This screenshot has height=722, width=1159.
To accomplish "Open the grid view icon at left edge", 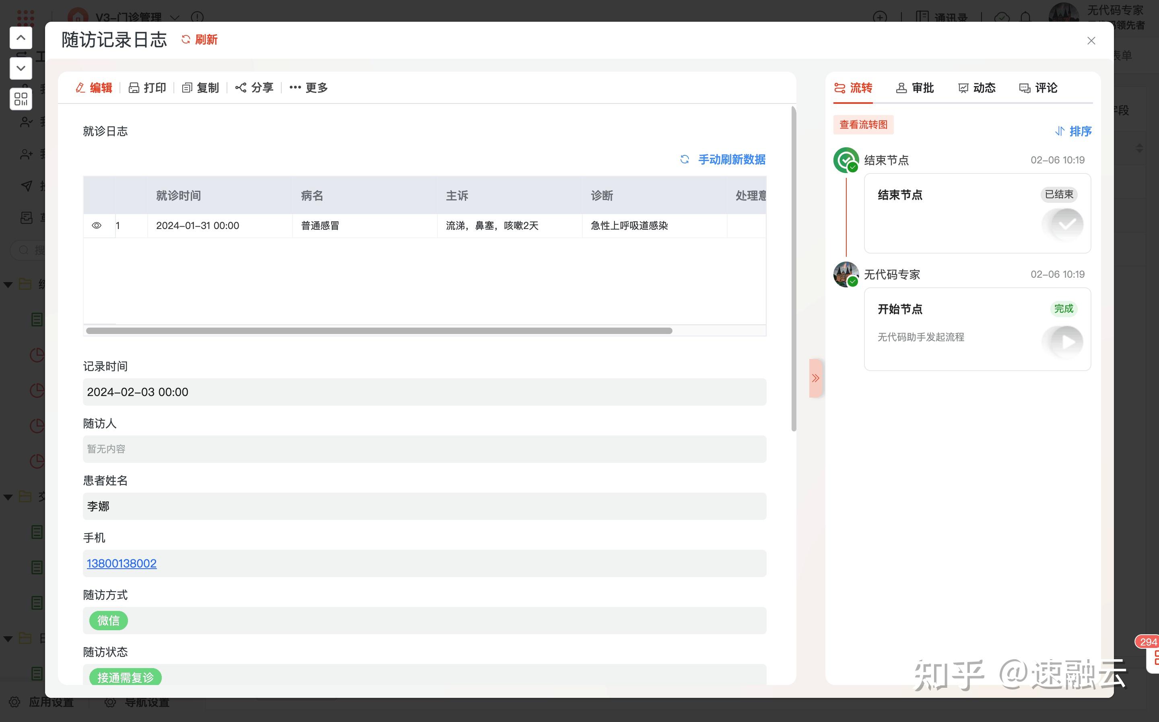I will (x=21, y=99).
